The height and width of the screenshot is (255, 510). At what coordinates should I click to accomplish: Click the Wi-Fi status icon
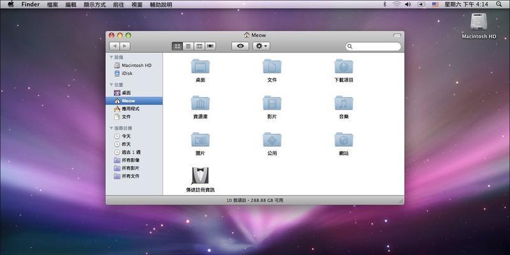coord(396,4)
